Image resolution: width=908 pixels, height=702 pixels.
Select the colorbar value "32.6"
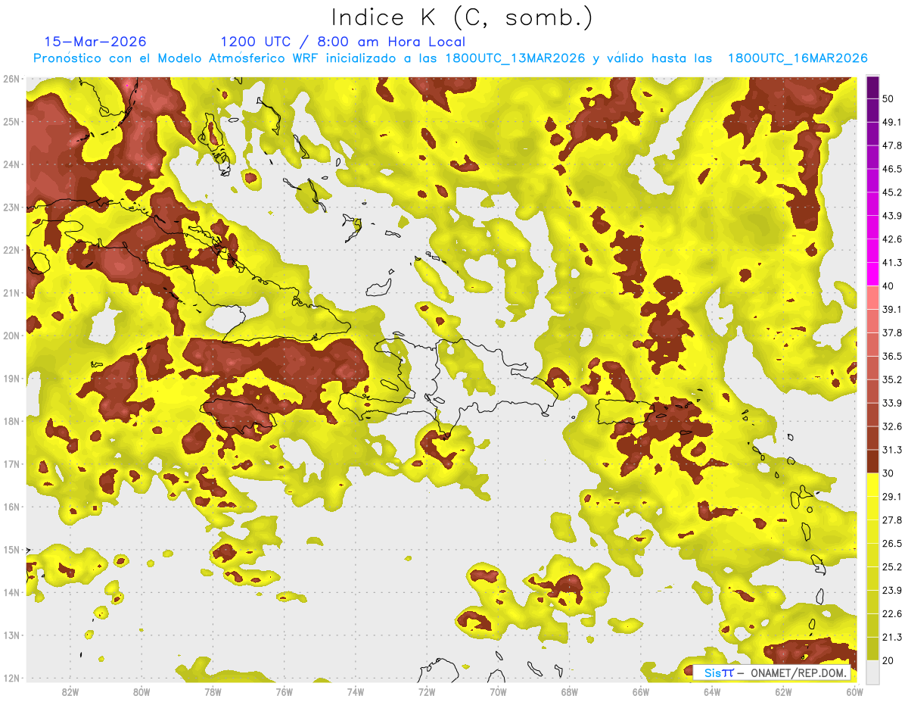click(891, 426)
